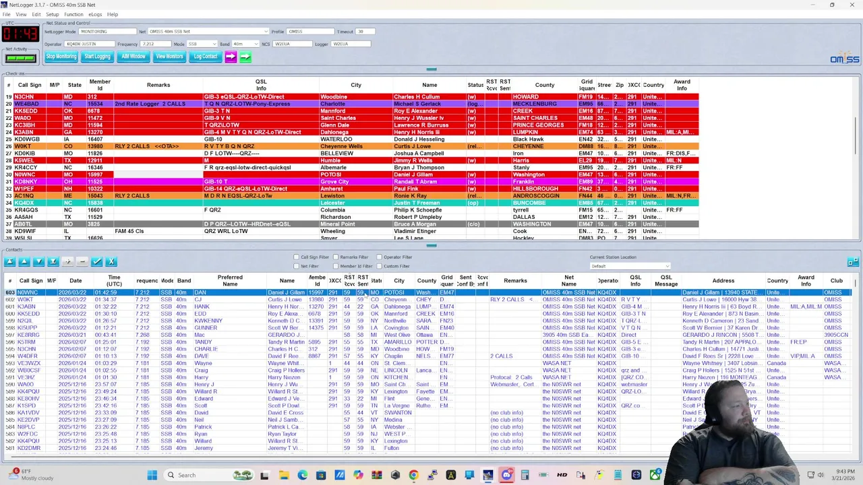863x485 pixels.
Task: Enable the Net Filter checkbox
Action: coord(296,266)
